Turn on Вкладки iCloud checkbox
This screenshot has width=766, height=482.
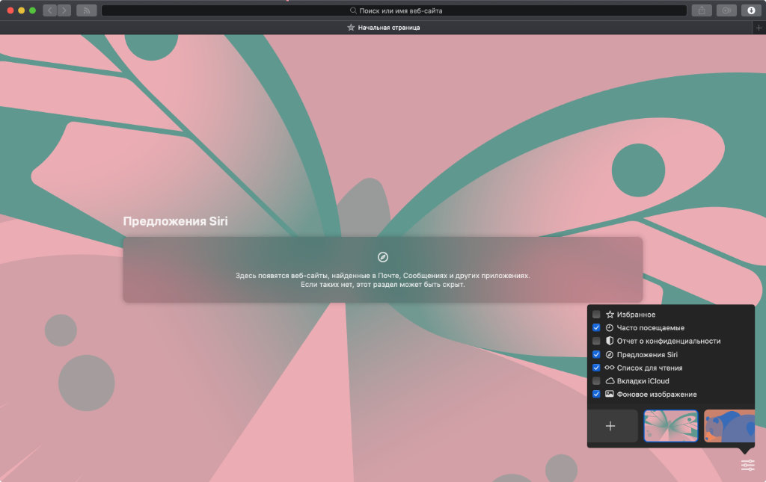click(x=596, y=381)
